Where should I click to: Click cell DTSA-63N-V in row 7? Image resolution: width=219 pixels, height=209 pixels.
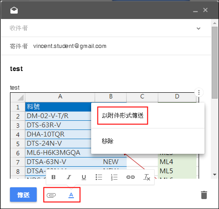[60, 162]
